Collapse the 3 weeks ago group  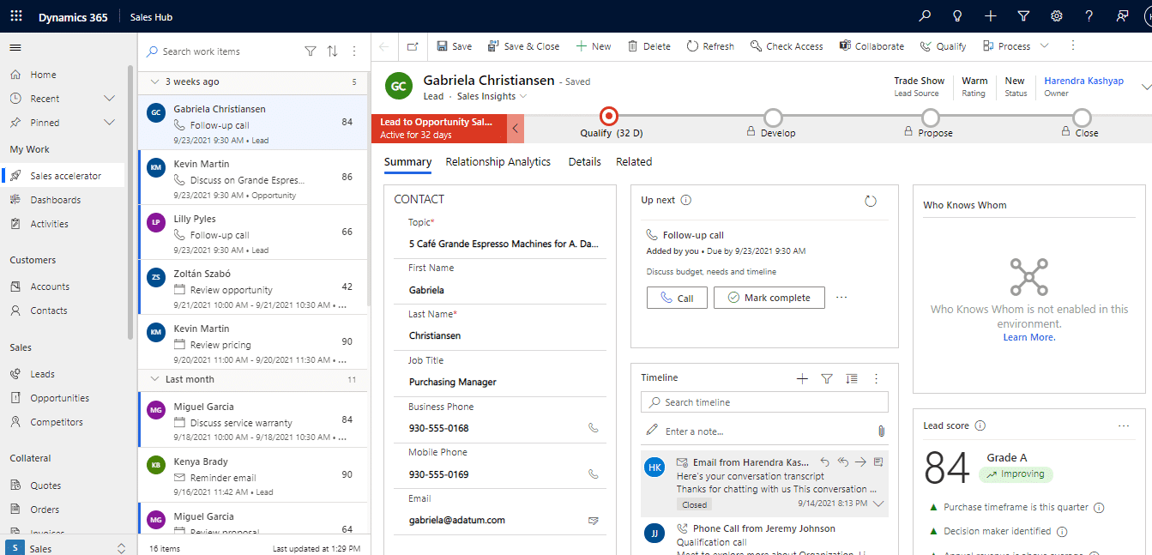point(154,82)
